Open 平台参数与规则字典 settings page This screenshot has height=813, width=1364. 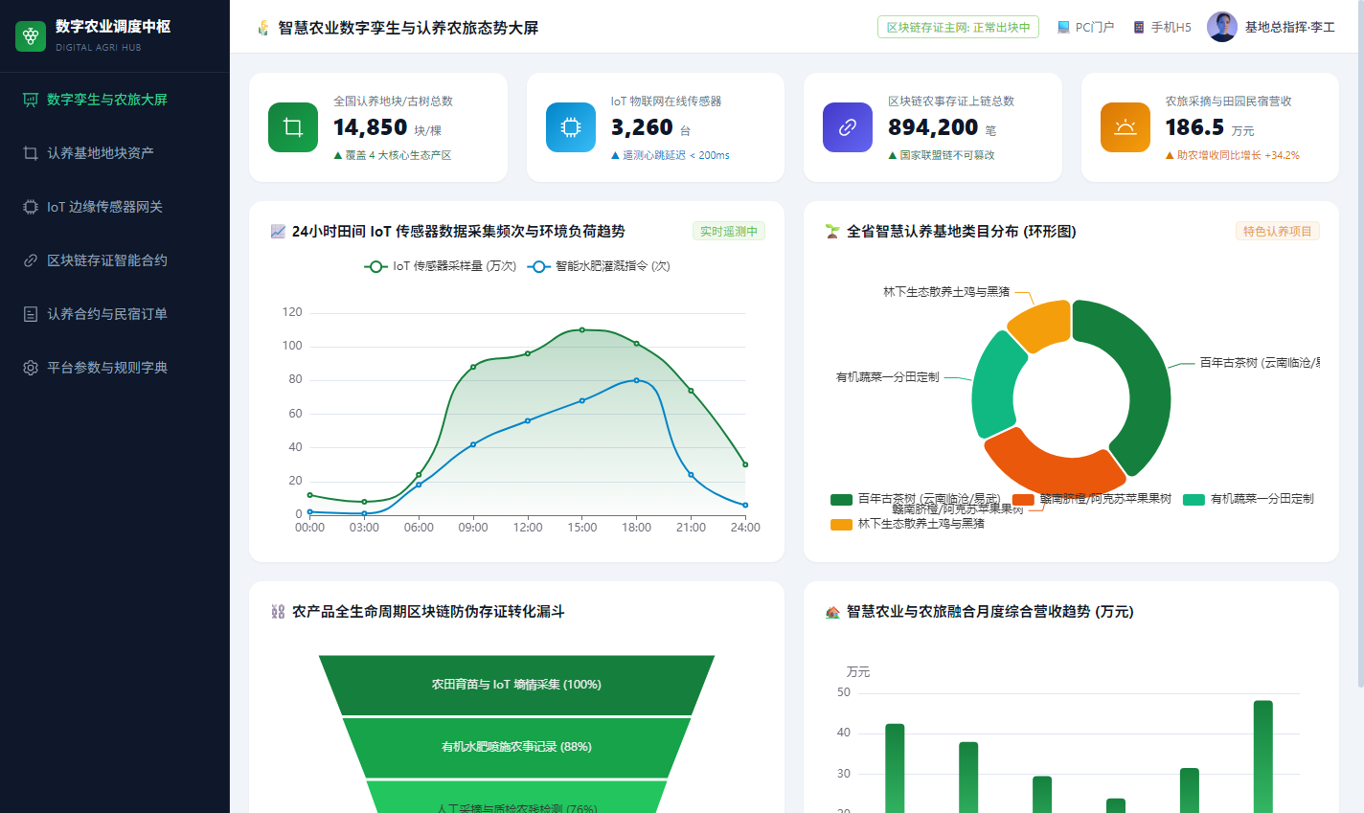[115, 368]
